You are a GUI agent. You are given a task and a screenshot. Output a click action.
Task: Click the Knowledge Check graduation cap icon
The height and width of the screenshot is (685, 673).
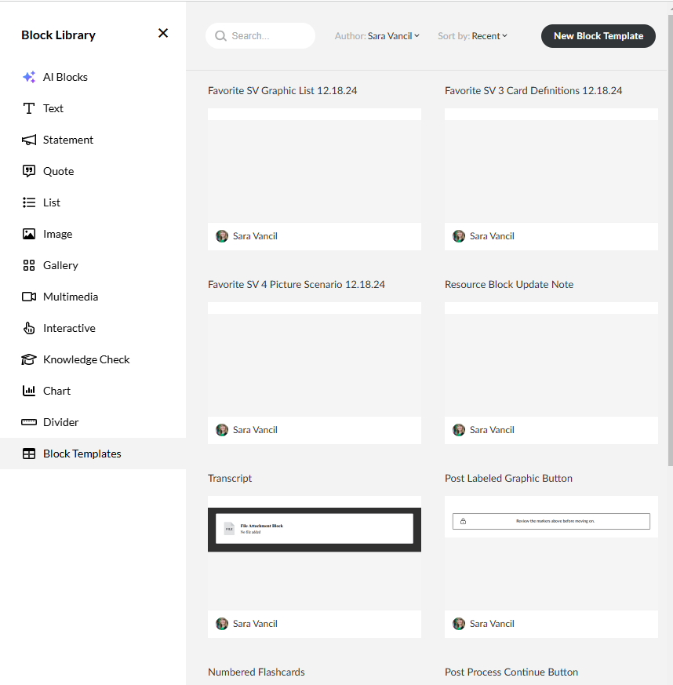pos(29,359)
